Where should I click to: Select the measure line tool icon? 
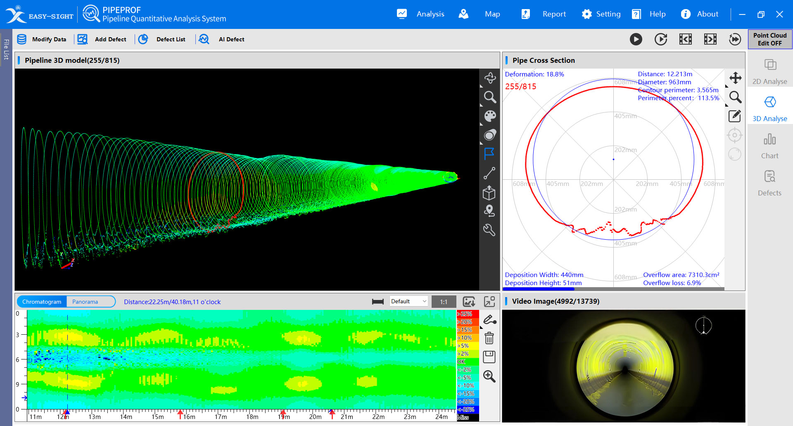pyautogui.click(x=489, y=173)
